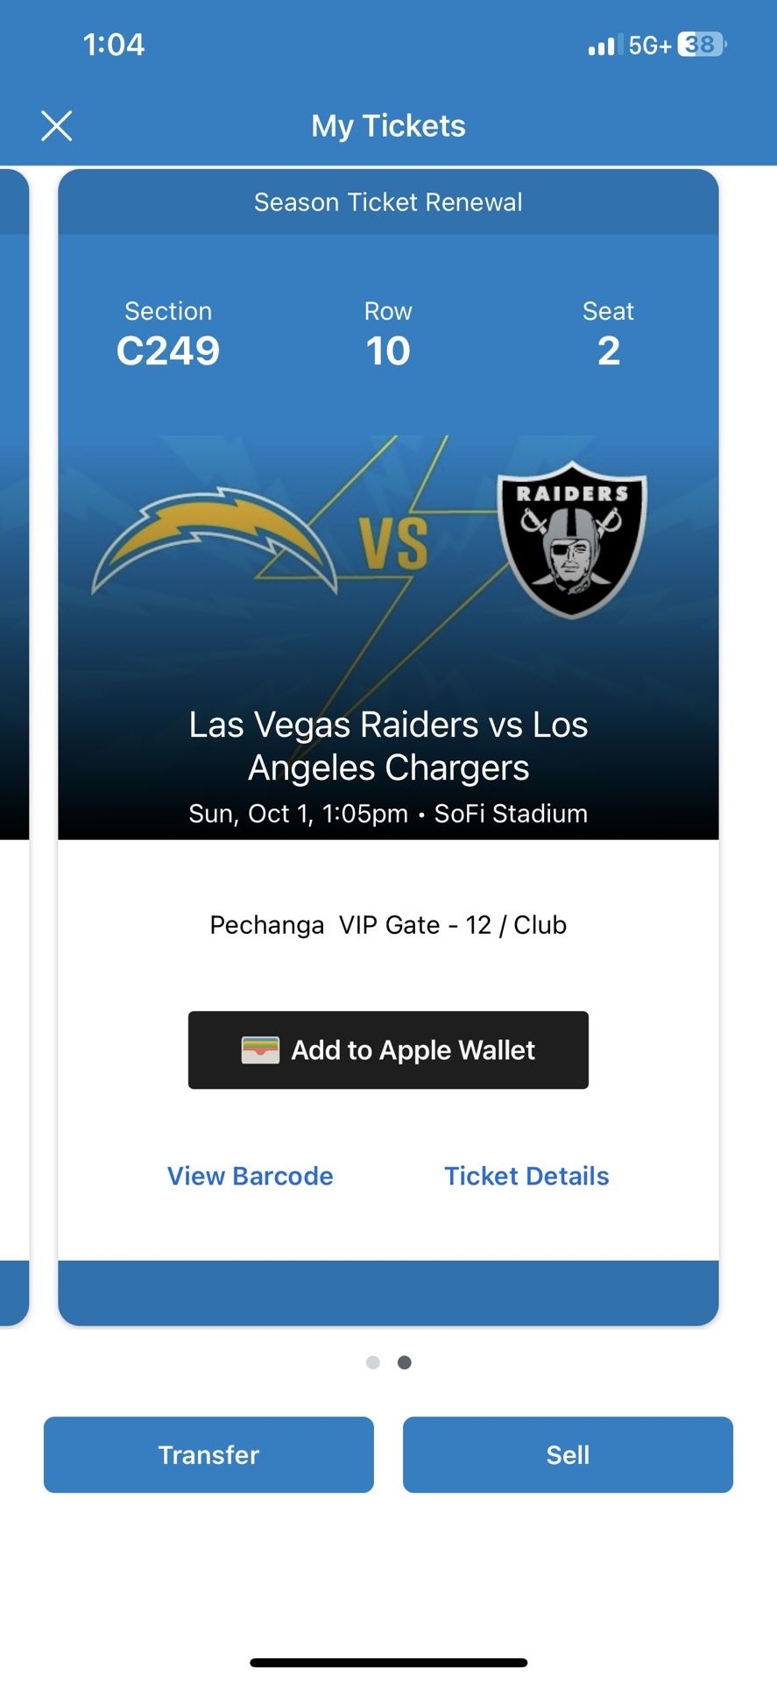Tap the Transfer button

coord(208,1454)
